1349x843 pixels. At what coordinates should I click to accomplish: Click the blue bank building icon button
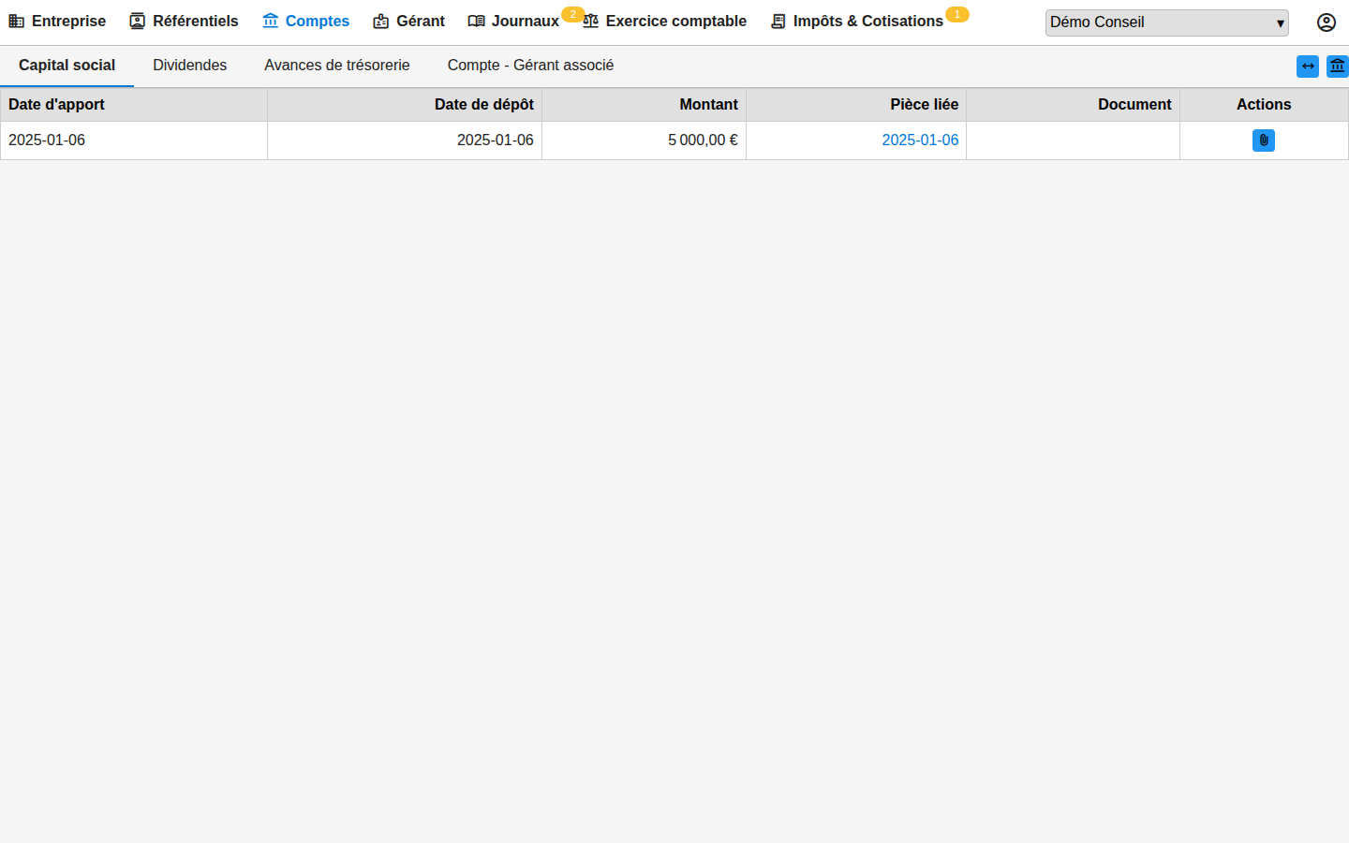coord(1338,67)
